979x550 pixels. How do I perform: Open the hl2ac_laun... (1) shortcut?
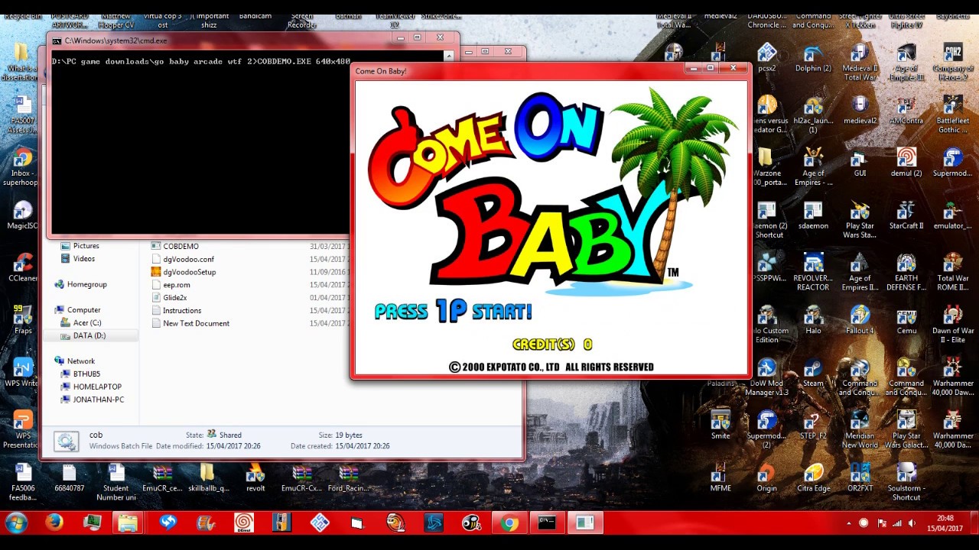pyautogui.click(x=813, y=115)
